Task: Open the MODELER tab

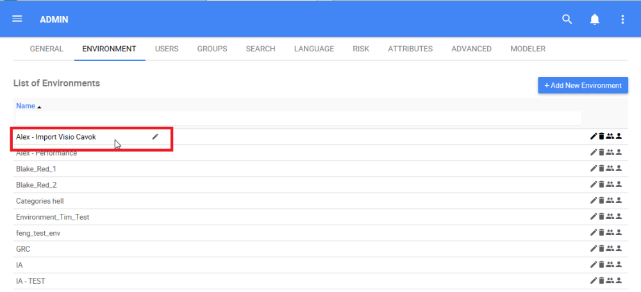Action: [x=528, y=49]
